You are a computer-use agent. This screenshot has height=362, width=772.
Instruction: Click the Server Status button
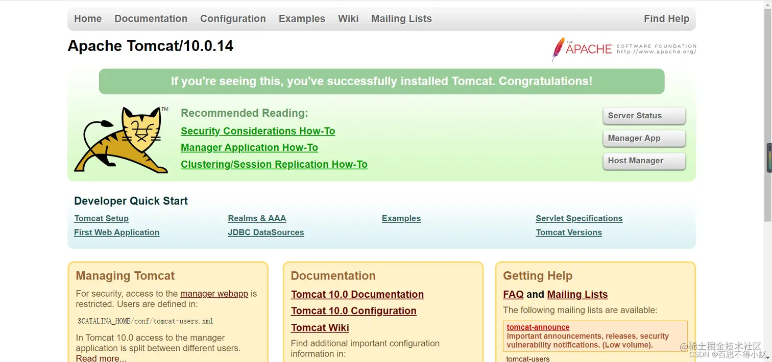[644, 116]
